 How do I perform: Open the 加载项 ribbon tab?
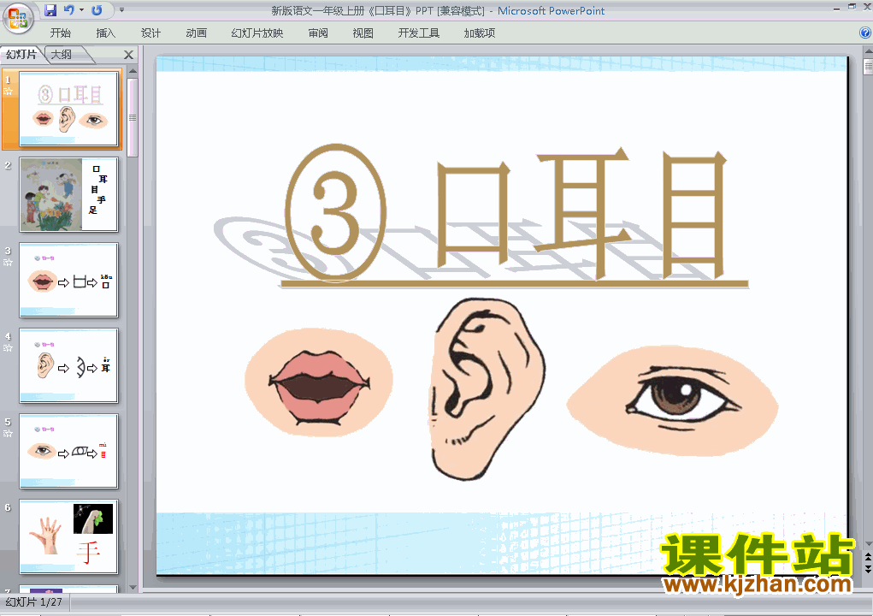tap(480, 33)
